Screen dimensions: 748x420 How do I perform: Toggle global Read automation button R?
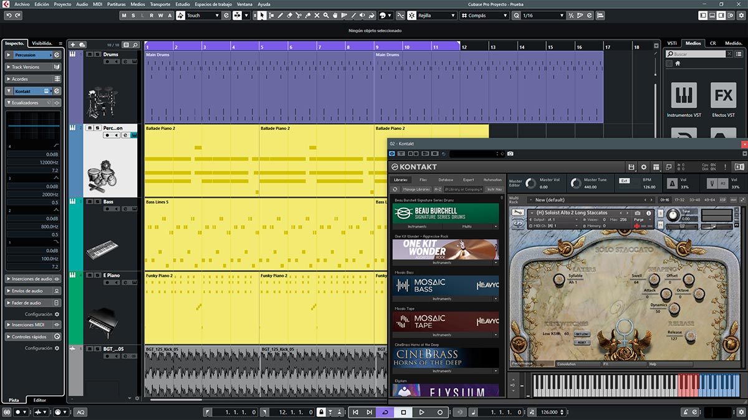(x=151, y=16)
